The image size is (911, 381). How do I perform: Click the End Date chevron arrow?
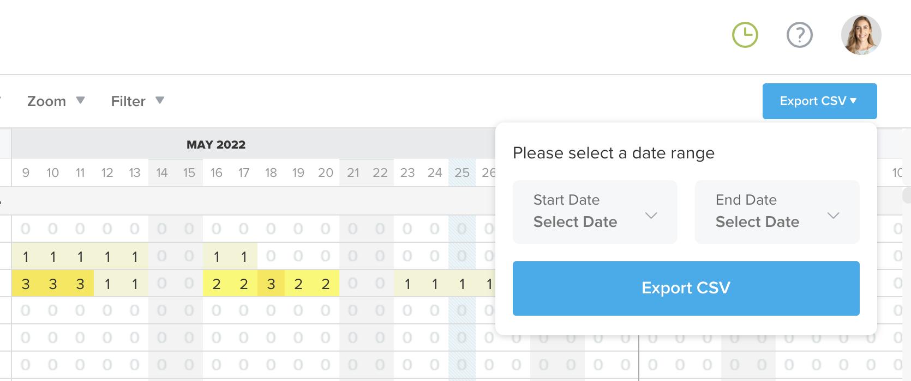pyautogui.click(x=833, y=215)
